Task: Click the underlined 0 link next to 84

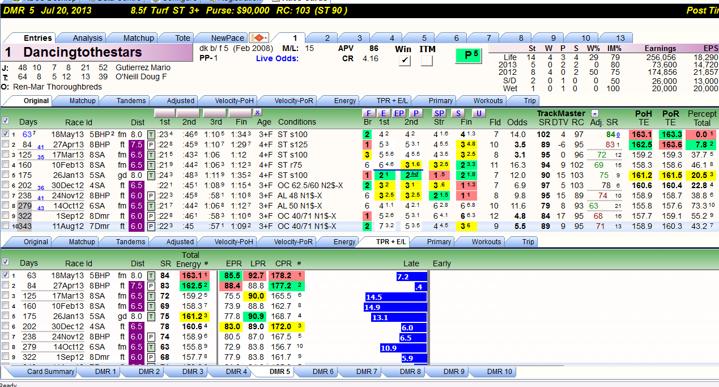Action: point(618,135)
